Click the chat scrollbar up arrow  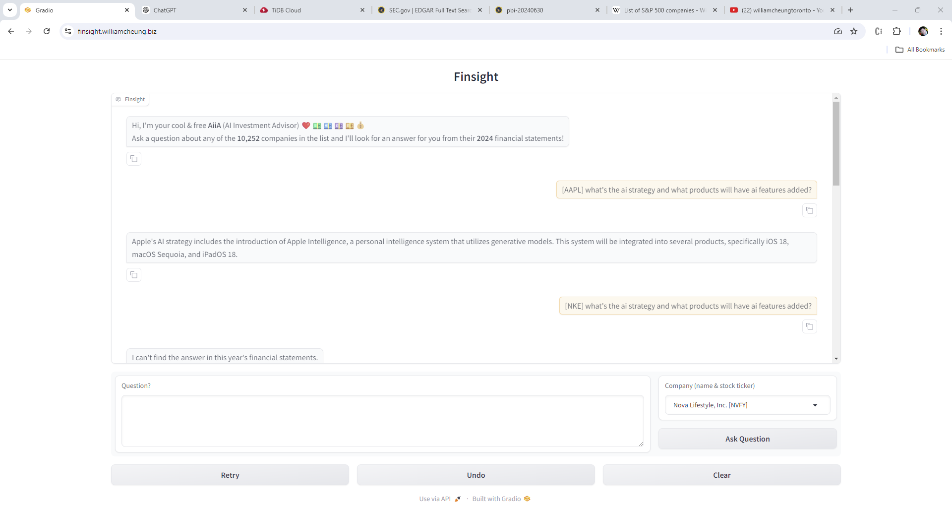point(836,97)
